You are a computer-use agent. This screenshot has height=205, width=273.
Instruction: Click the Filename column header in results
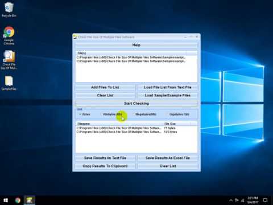[x=119, y=124]
